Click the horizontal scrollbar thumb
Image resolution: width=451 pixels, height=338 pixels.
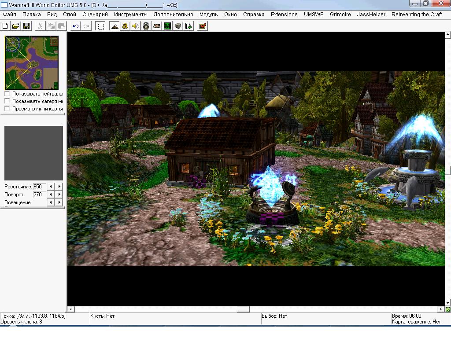point(243,309)
